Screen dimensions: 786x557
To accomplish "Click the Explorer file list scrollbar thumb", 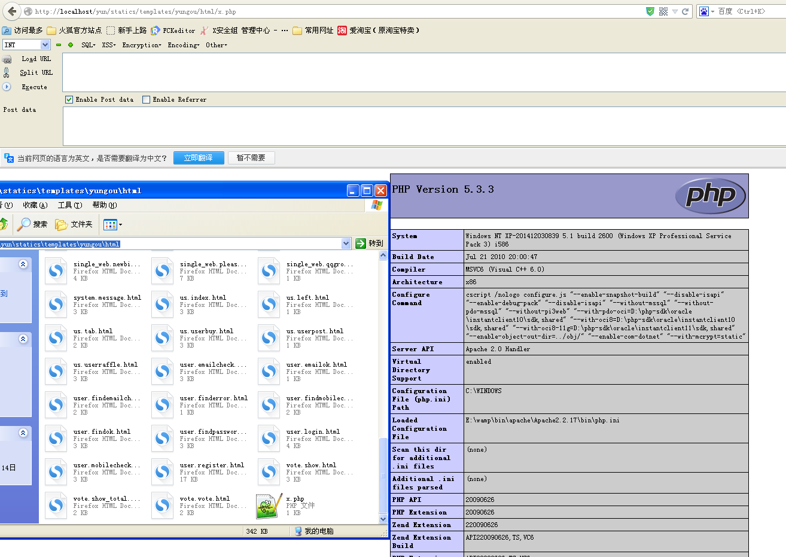I will click(x=383, y=476).
